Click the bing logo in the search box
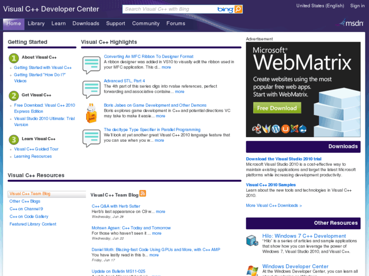This screenshot has width=369, height=276. click(x=225, y=10)
